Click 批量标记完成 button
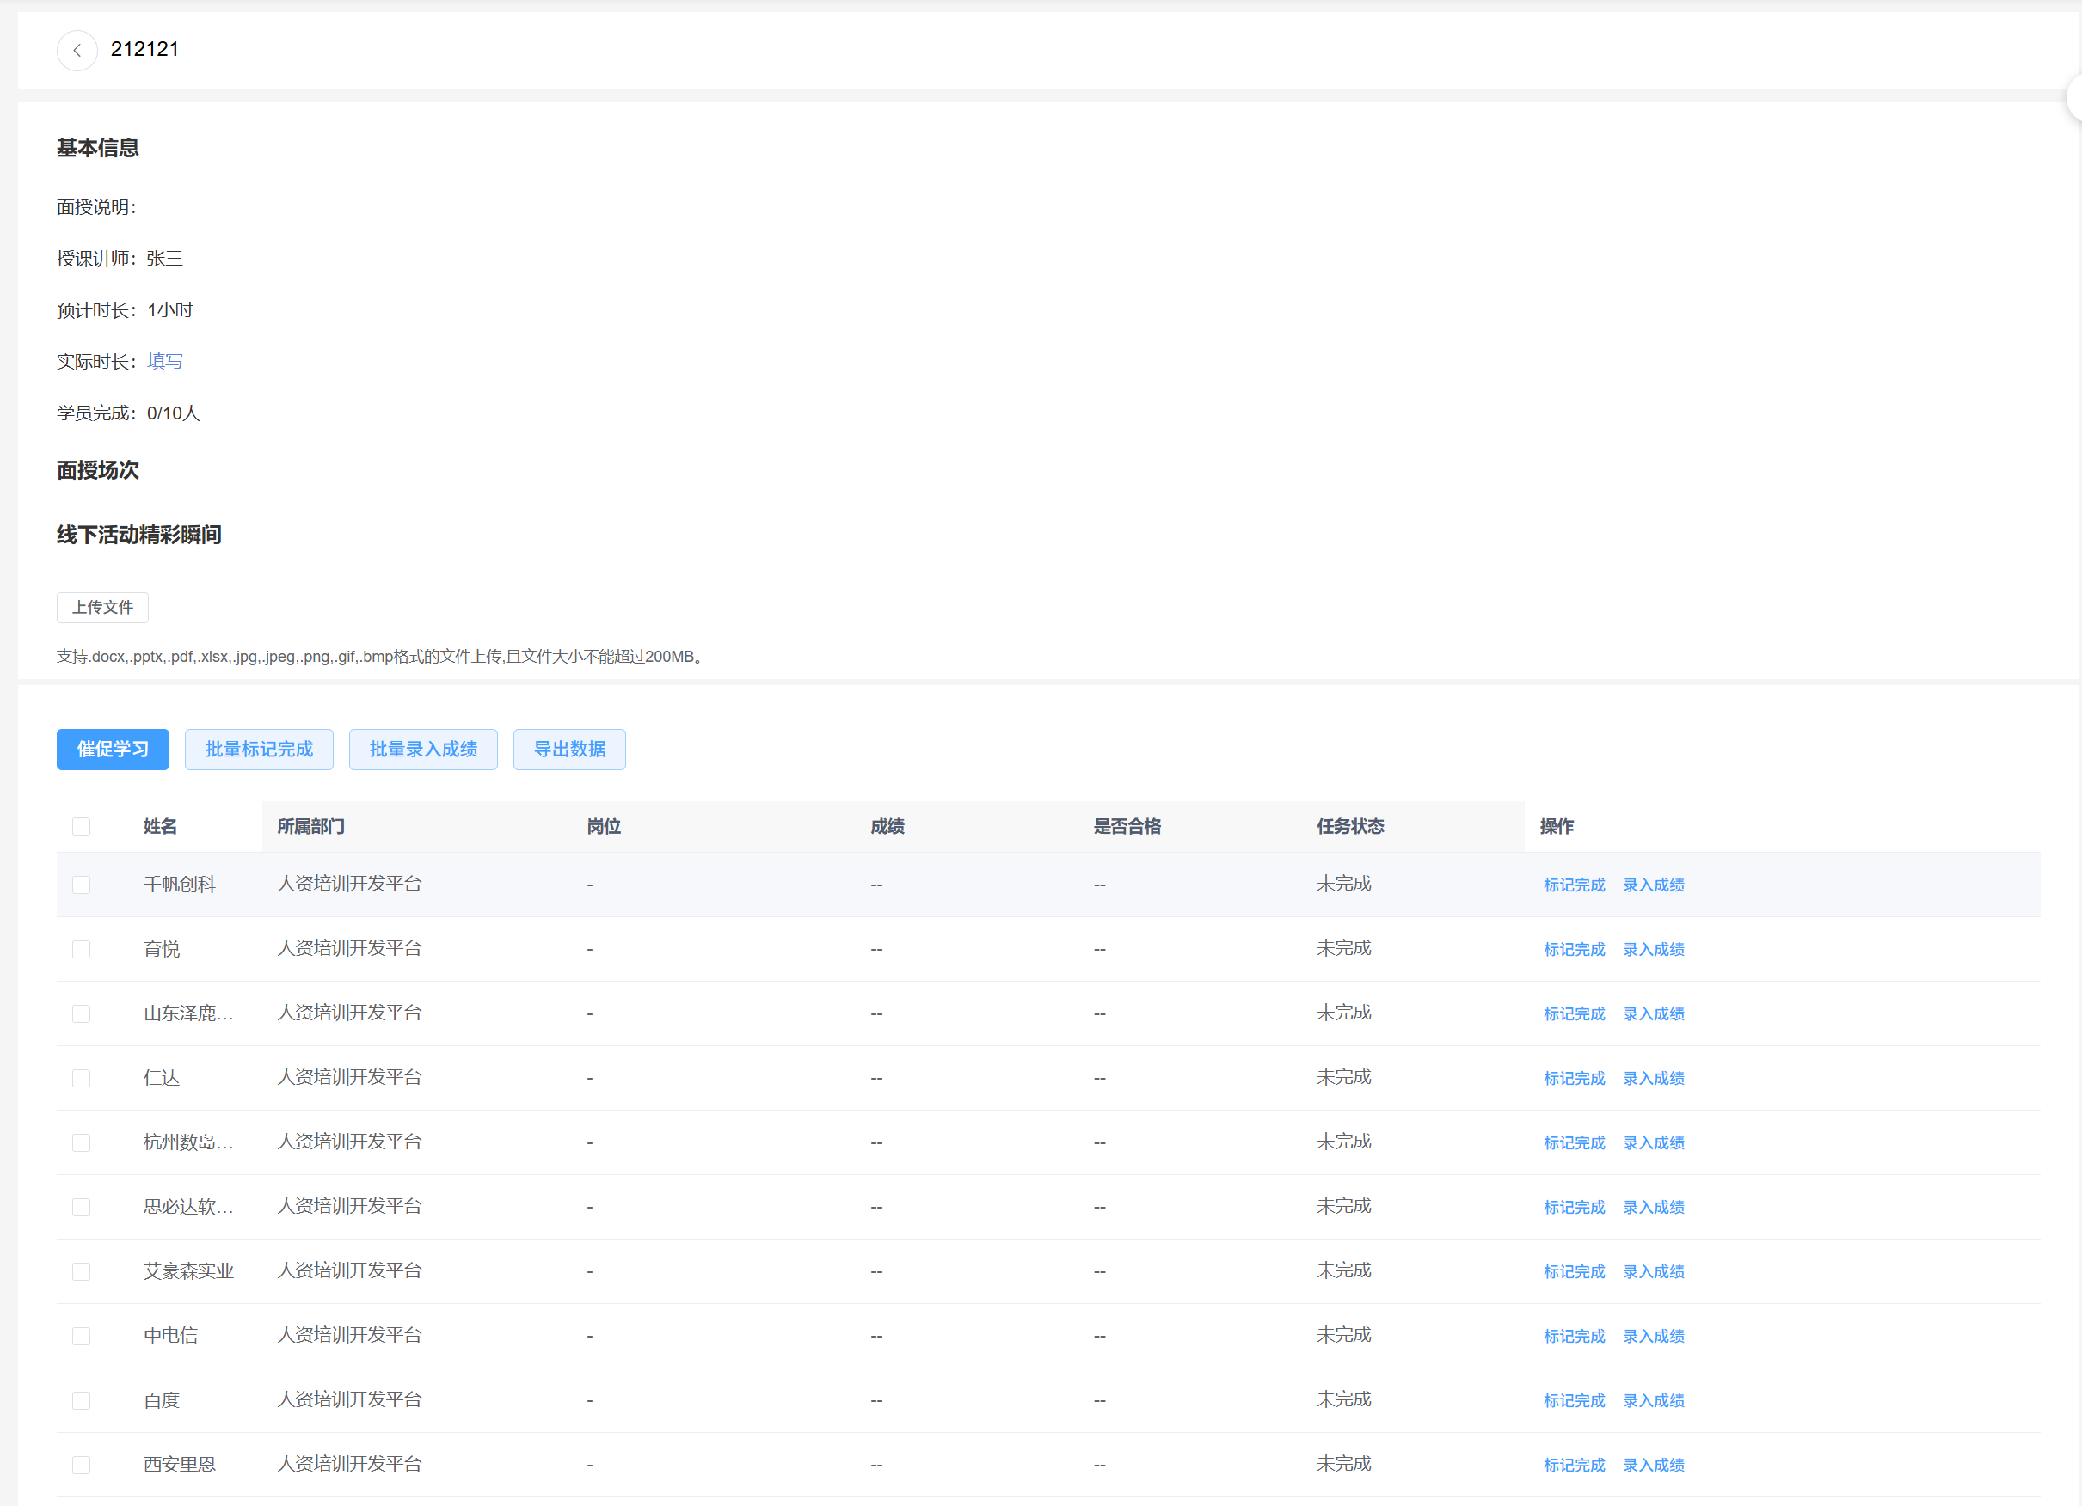 (x=259, y=750)
